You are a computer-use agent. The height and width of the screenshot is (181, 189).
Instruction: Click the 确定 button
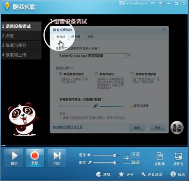coord(137,128)
